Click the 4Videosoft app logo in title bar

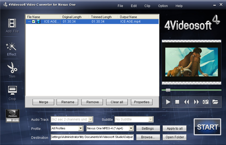(5, 5)
